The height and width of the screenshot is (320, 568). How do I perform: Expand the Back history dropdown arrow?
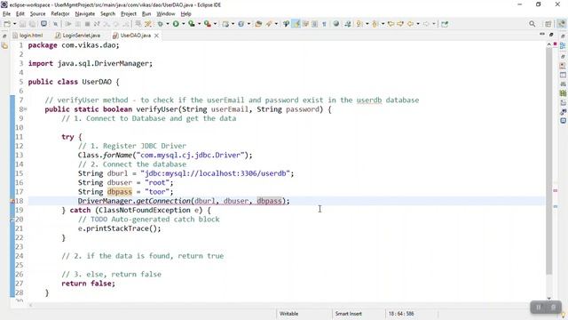tap(418, 24)
